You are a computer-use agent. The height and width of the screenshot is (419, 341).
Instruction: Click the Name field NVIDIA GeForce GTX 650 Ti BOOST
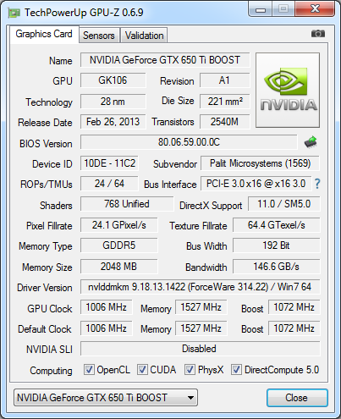tap(165, 60)
